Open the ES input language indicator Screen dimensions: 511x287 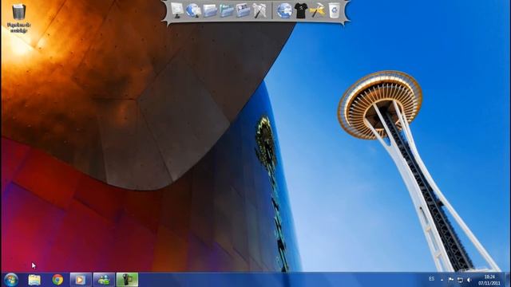point(431,279)
